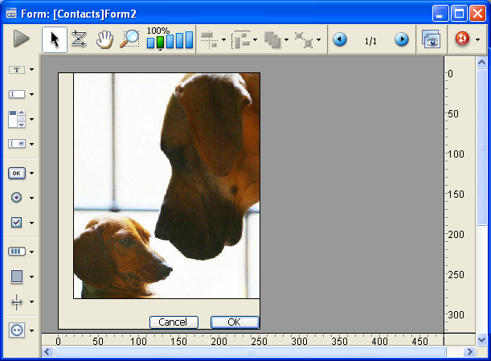The image size is (491, 361).
Task: Choose the hand pan tool
Action: (x=104, y=39)
